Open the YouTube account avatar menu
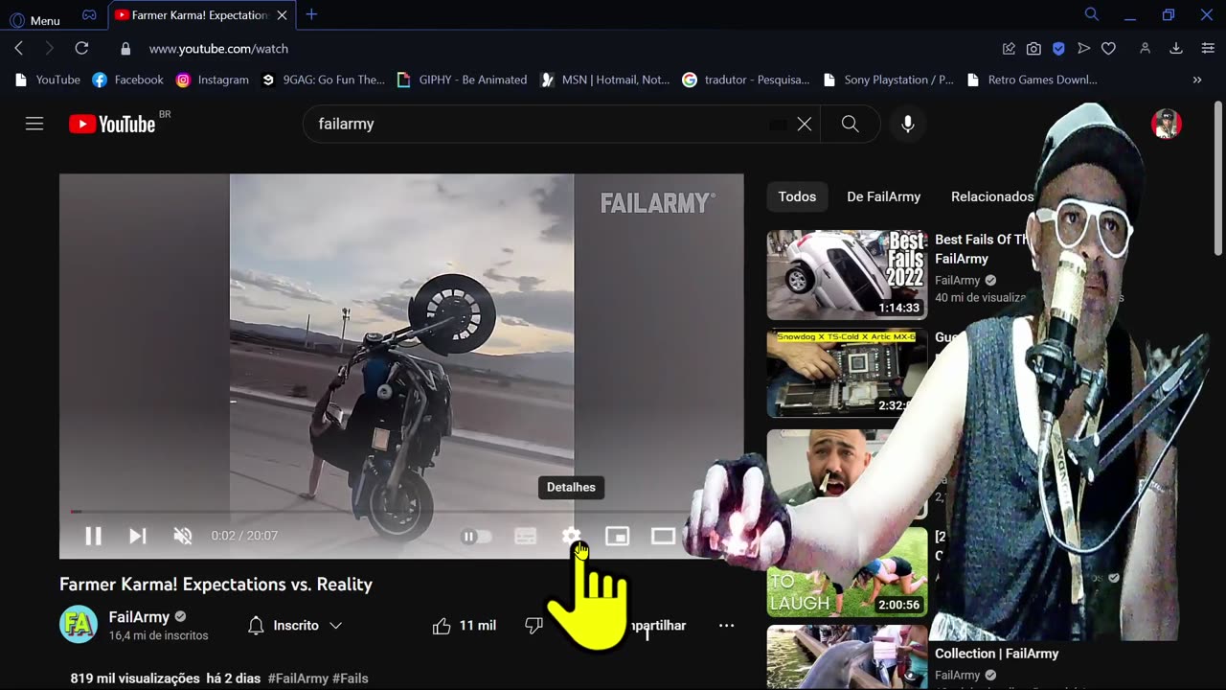This screenshot has width=1226, height=690. pyautogui.click(x=1167, y=124)
